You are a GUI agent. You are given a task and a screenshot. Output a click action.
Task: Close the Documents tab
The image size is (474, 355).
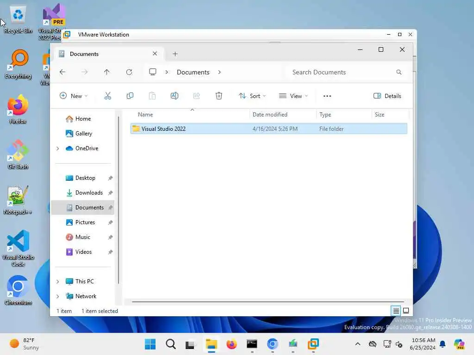pos(155,54)
